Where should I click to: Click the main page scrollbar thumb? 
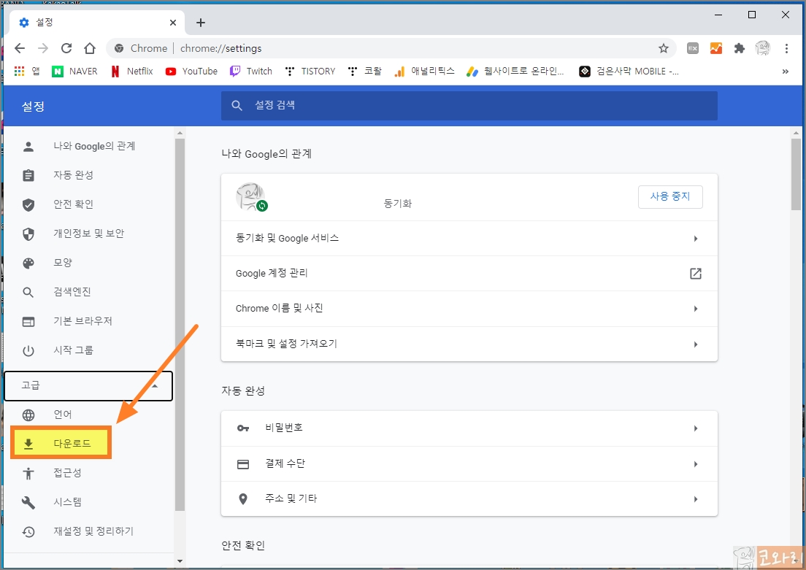pos(797,174)
